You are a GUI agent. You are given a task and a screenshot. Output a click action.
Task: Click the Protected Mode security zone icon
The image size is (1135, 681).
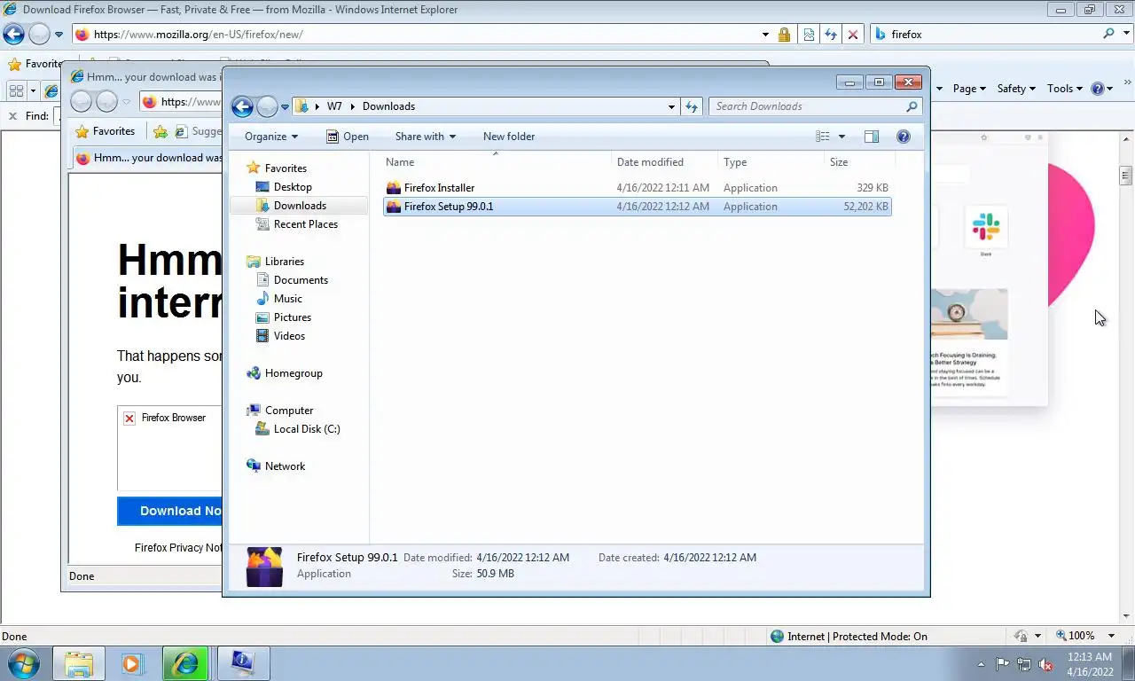coord(777,636)
